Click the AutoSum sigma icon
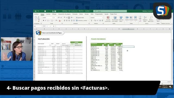Screen dimensions: 174x98 point(140,17)
